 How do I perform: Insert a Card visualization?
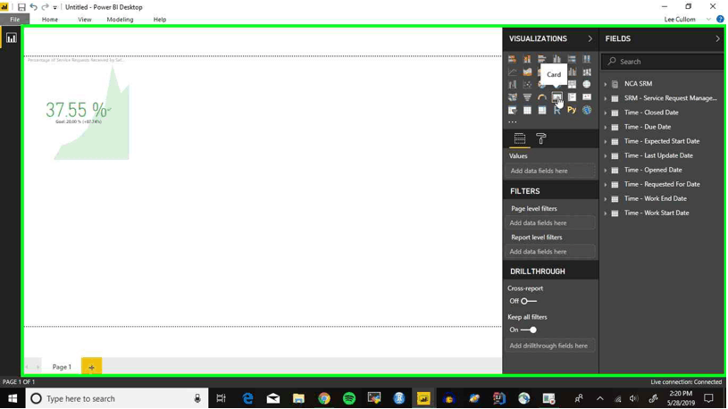[x=556, y=97]
